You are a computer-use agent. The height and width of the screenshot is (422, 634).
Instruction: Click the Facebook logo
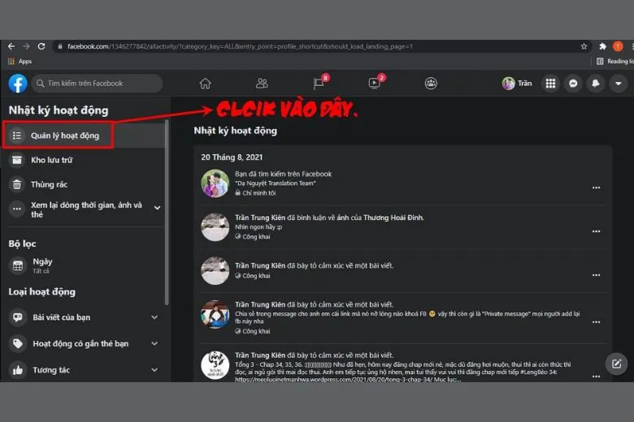[18, 84]
